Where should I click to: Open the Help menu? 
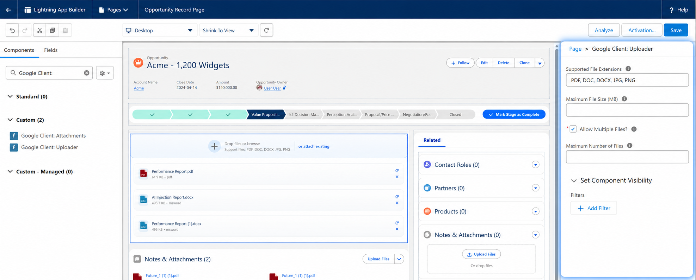coord(679,10)
